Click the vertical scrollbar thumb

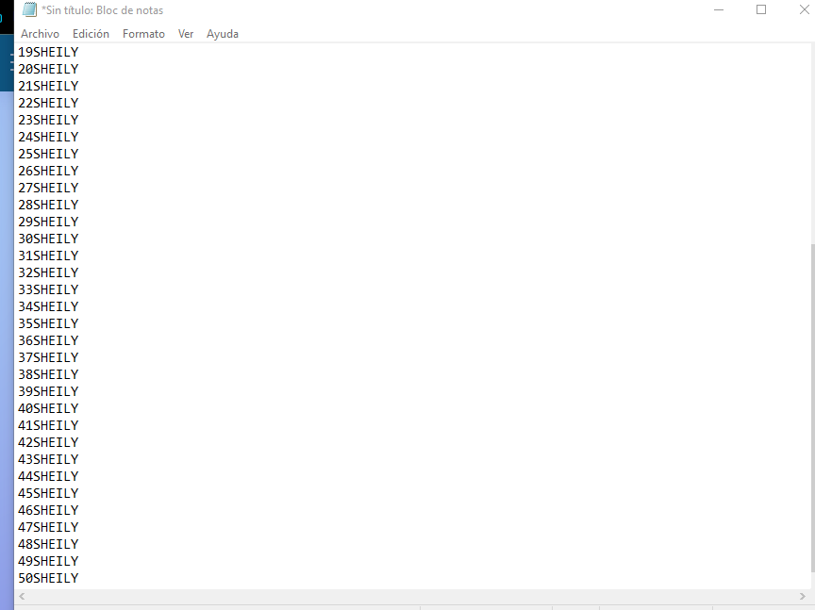point(812,408)
